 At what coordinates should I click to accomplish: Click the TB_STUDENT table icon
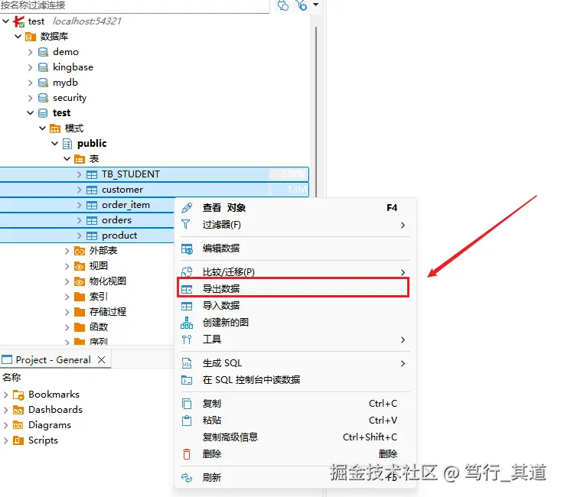pyautogui.click(x=92, y=174)
